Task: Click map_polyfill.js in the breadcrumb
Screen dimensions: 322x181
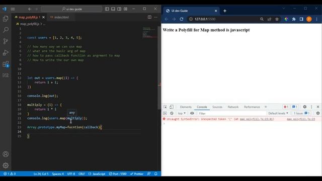Action: click(29, 24)
